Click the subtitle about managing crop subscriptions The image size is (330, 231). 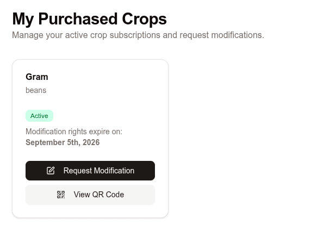pos(138,35)
